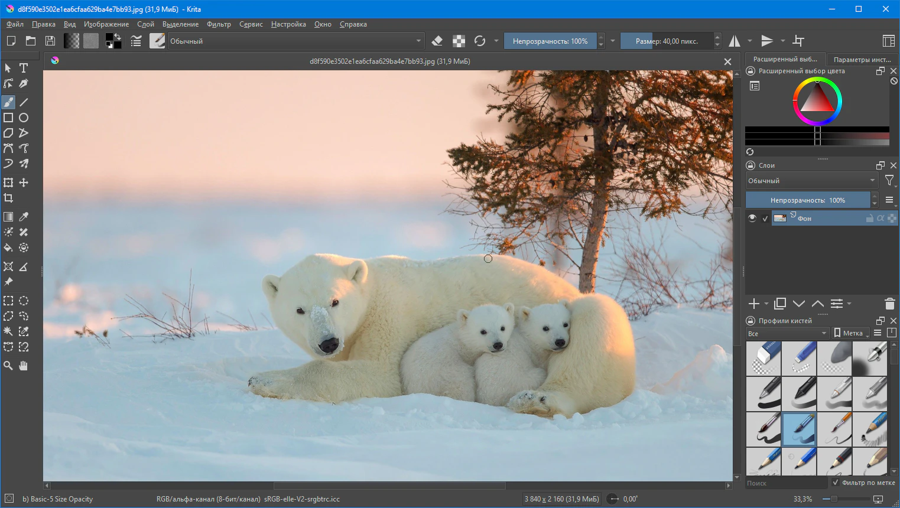Screen dimensions: 900x508
Task: Activate the Zoom magnifier tool
Action: [8, 366]
